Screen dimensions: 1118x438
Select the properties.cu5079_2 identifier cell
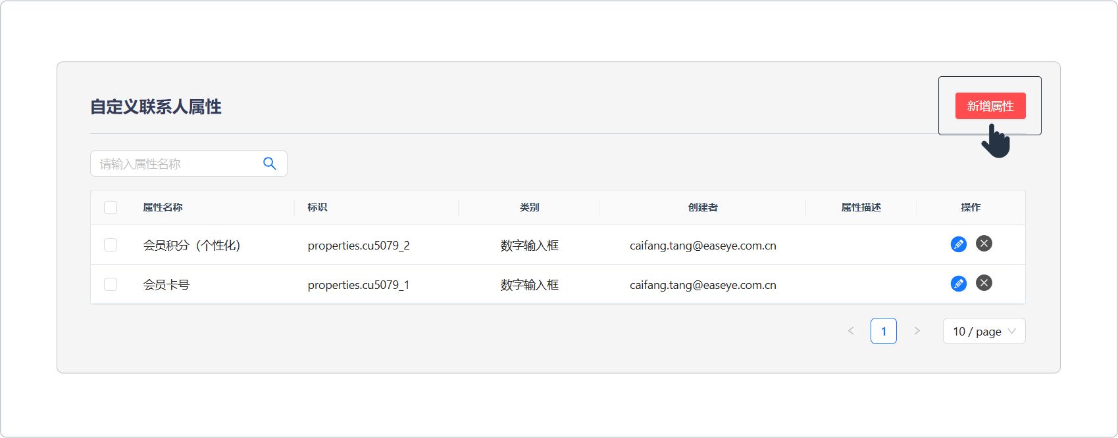[359, 246]
